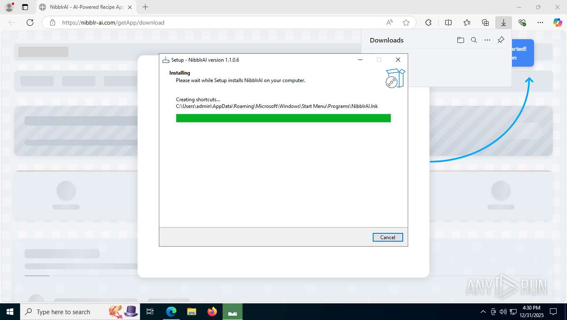Select the NibblrAI browser tab
The height and width of the screenshot is (320, 567).
pyautogui.click(x=86, y=7)
